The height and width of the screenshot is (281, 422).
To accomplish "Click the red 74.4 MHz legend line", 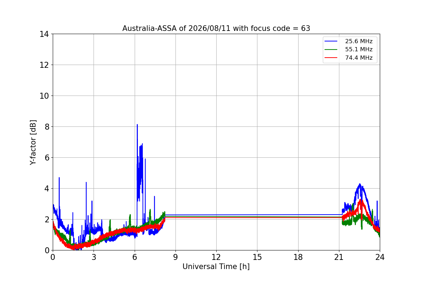I will click(x=331, y=58).
